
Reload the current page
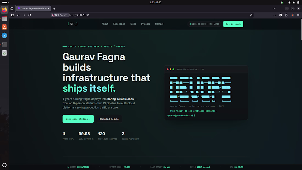30,15
